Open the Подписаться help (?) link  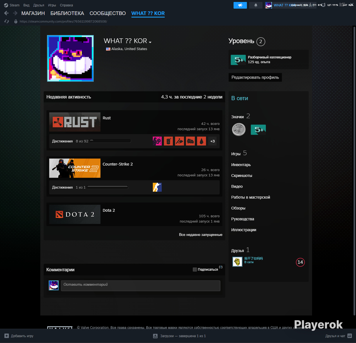click(x=221, y=267)
